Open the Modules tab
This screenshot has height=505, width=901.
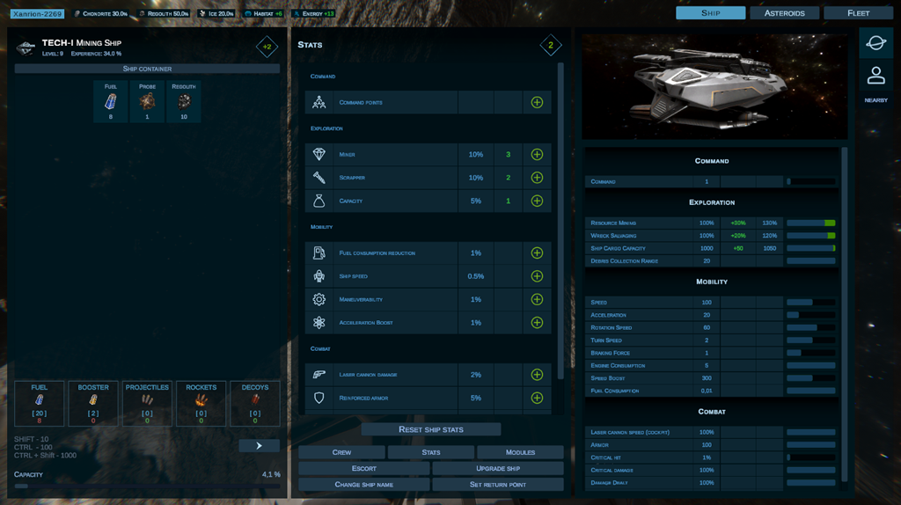tap(520, 452)
